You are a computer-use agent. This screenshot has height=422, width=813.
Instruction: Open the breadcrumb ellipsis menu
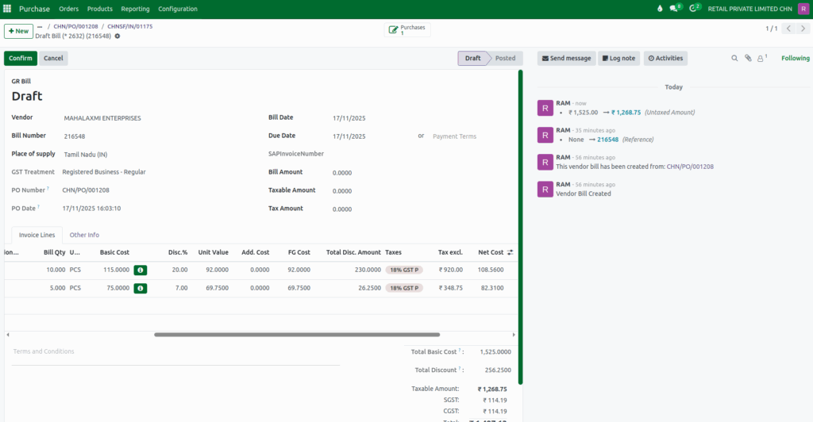point(40,26)
